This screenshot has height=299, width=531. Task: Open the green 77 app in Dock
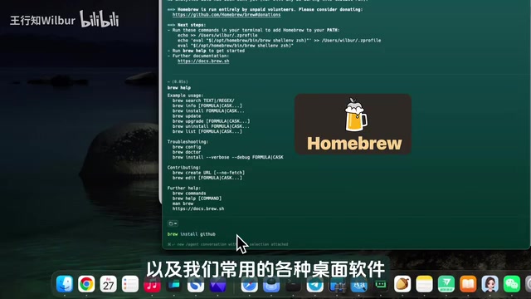(446, 284)
